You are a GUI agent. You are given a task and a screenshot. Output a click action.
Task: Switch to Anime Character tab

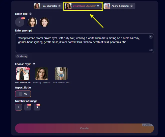click(x=119, y=6)
